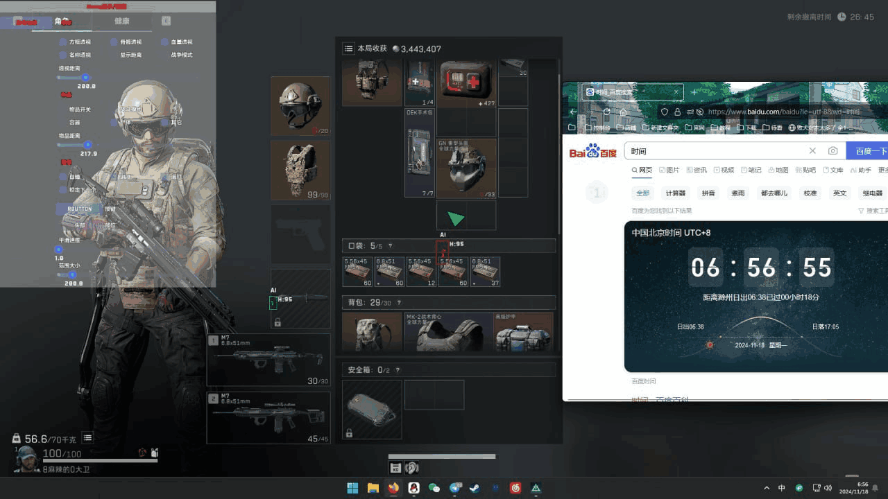The image size is (888, 499).
Task: Show hidden system tray icons
Action: pyautogui.click(x=767, y=488)
